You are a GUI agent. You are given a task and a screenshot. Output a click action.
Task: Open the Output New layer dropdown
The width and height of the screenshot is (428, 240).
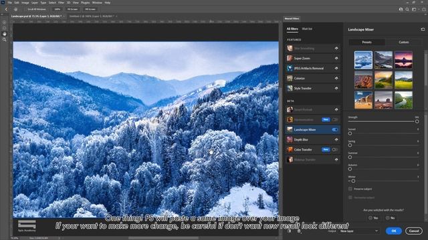pos(359,231)
